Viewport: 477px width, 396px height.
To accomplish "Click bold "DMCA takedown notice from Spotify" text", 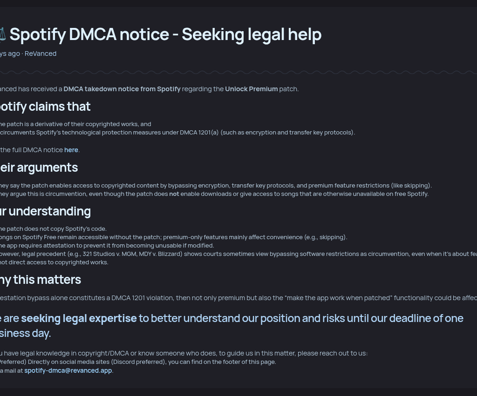I will (x=122, y=89).
